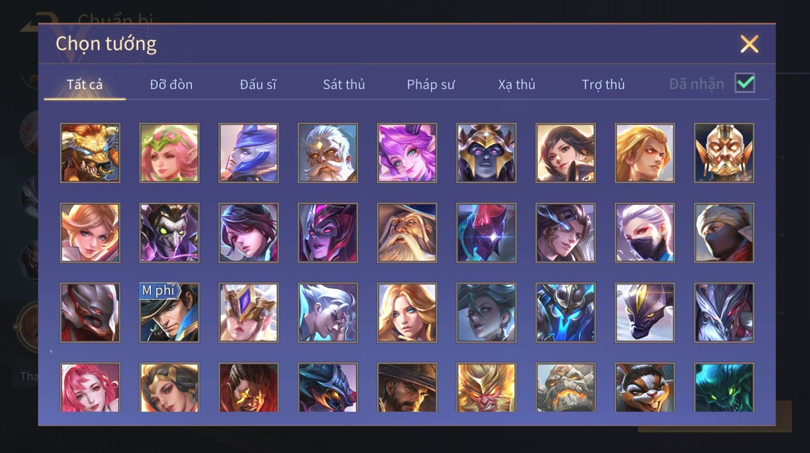Select the white-haired masked ninja girl
The image size is (810, 453).
click(645, 232)
